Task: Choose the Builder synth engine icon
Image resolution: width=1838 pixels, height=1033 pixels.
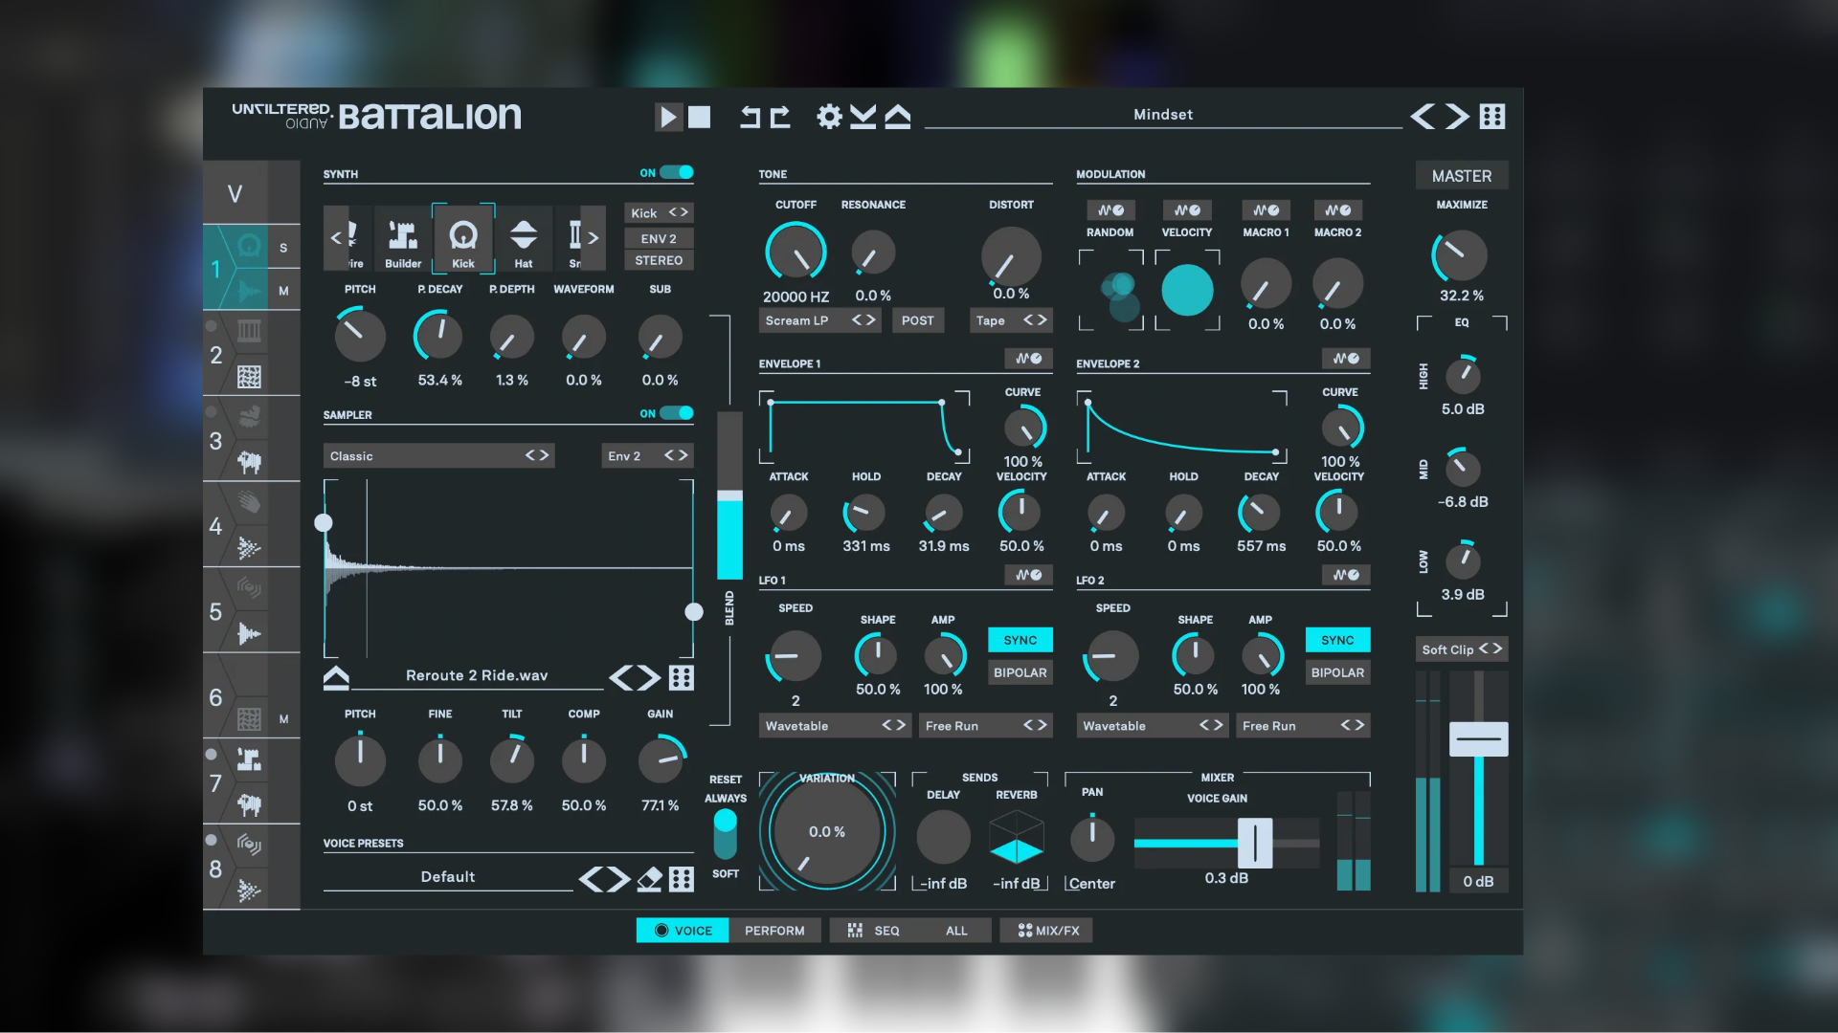Action: pos(403,239)
